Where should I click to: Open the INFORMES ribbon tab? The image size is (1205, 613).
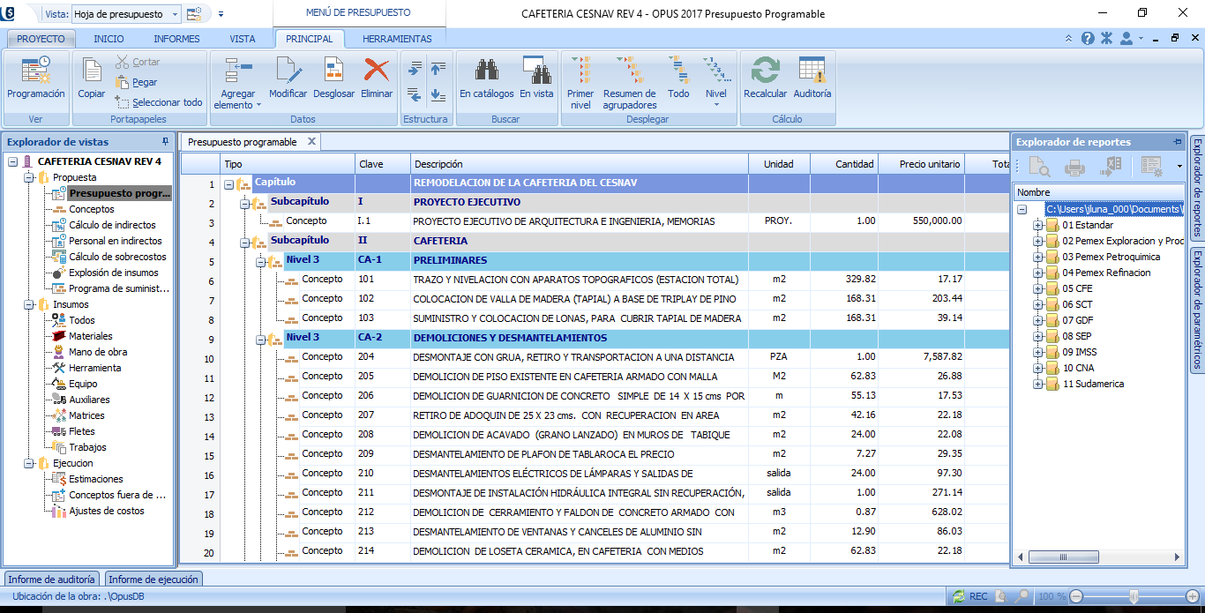[176, 39]
